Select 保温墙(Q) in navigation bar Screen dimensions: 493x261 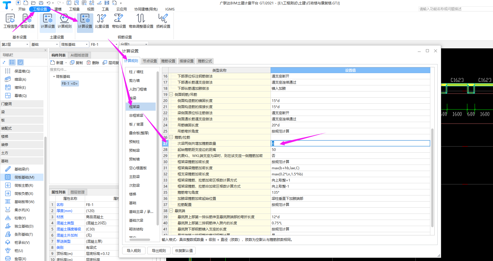coord(22,71)
